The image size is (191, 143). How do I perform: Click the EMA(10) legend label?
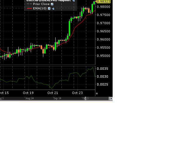click(x=40, y=8)
